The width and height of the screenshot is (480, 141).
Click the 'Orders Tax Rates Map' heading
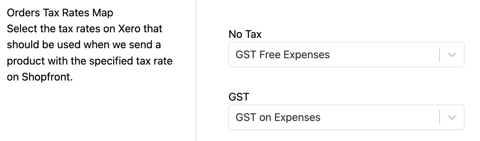coord(60,13)
